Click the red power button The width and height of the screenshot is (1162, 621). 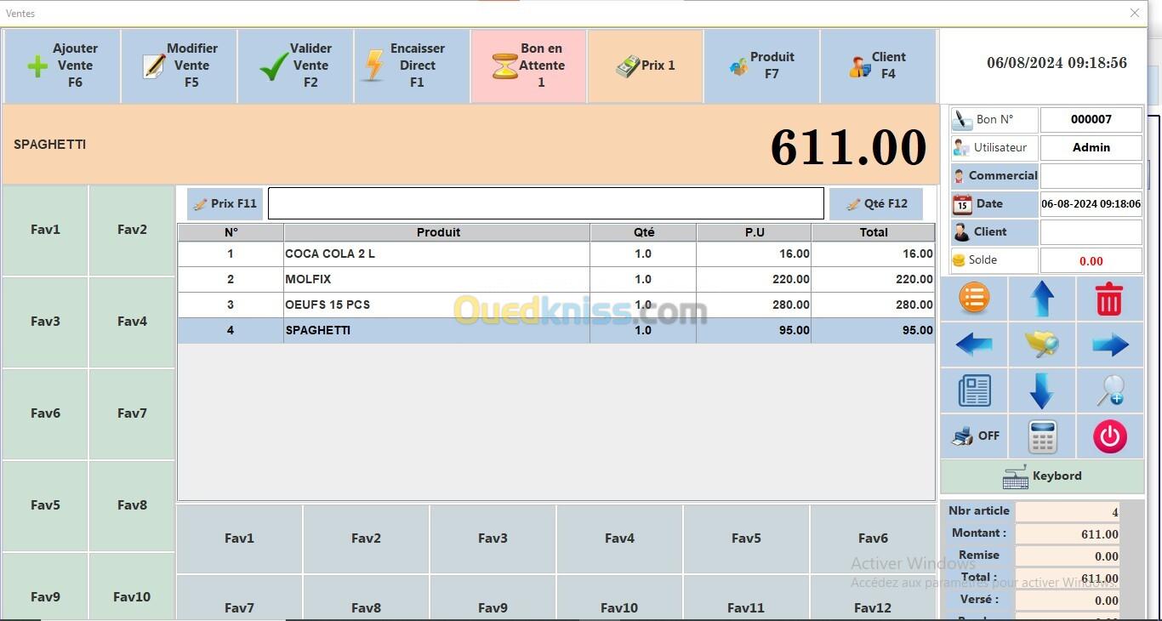coord(1109,436)
